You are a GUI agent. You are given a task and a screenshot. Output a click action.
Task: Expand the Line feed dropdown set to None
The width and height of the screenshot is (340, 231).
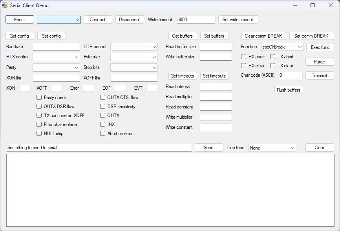pos(272,148)
